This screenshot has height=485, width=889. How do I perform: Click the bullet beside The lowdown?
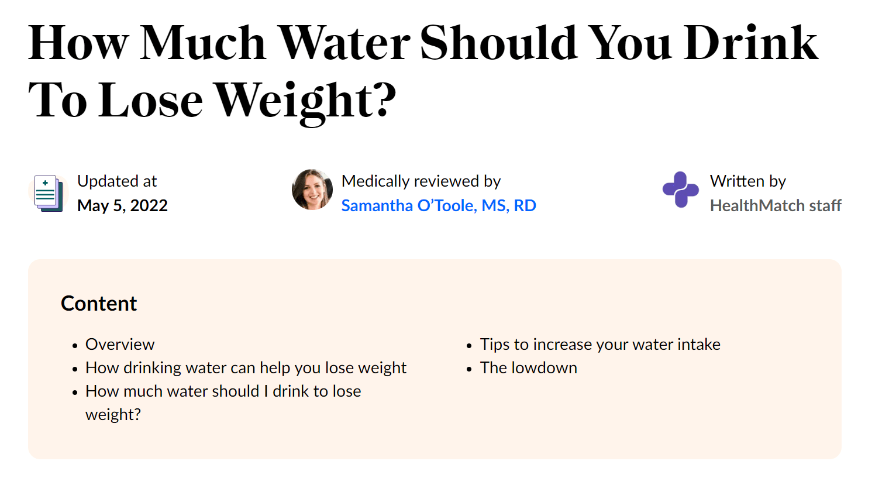click(469, 369)
